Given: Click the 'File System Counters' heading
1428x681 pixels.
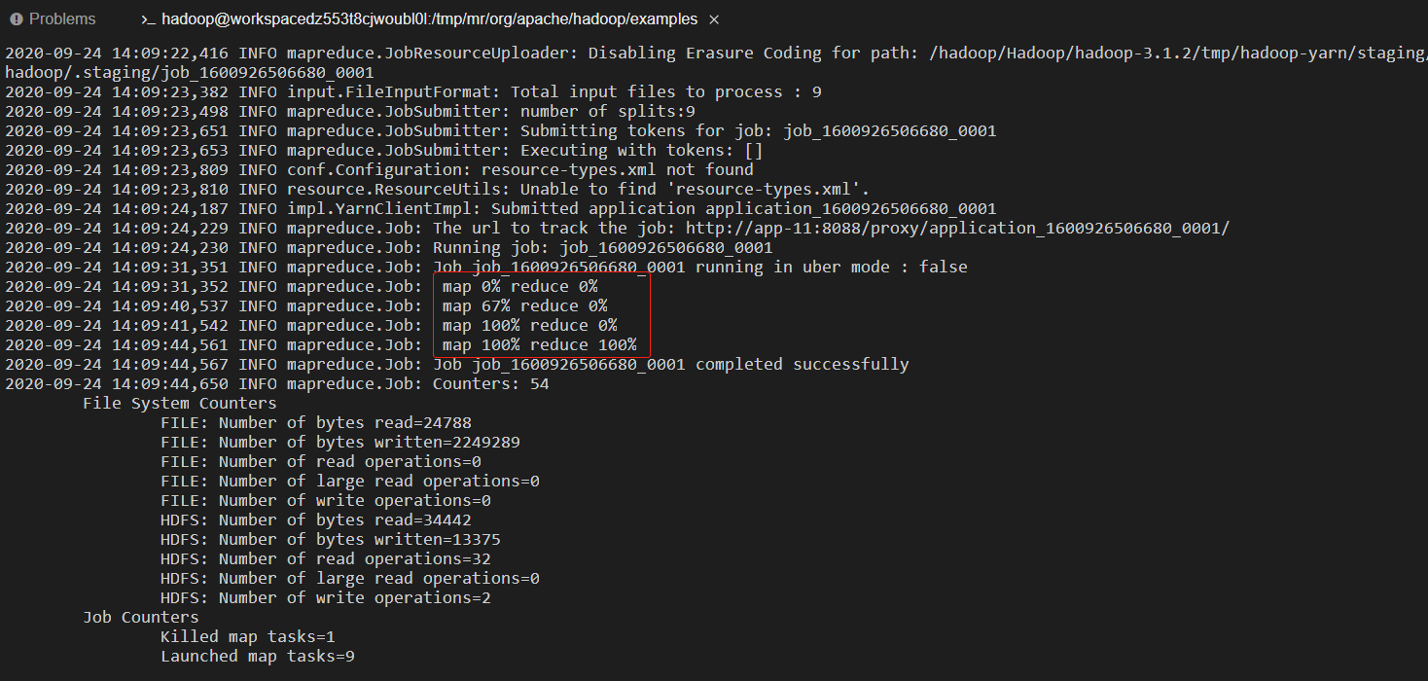Looking at the screenshot, I should tap(180, 403).
